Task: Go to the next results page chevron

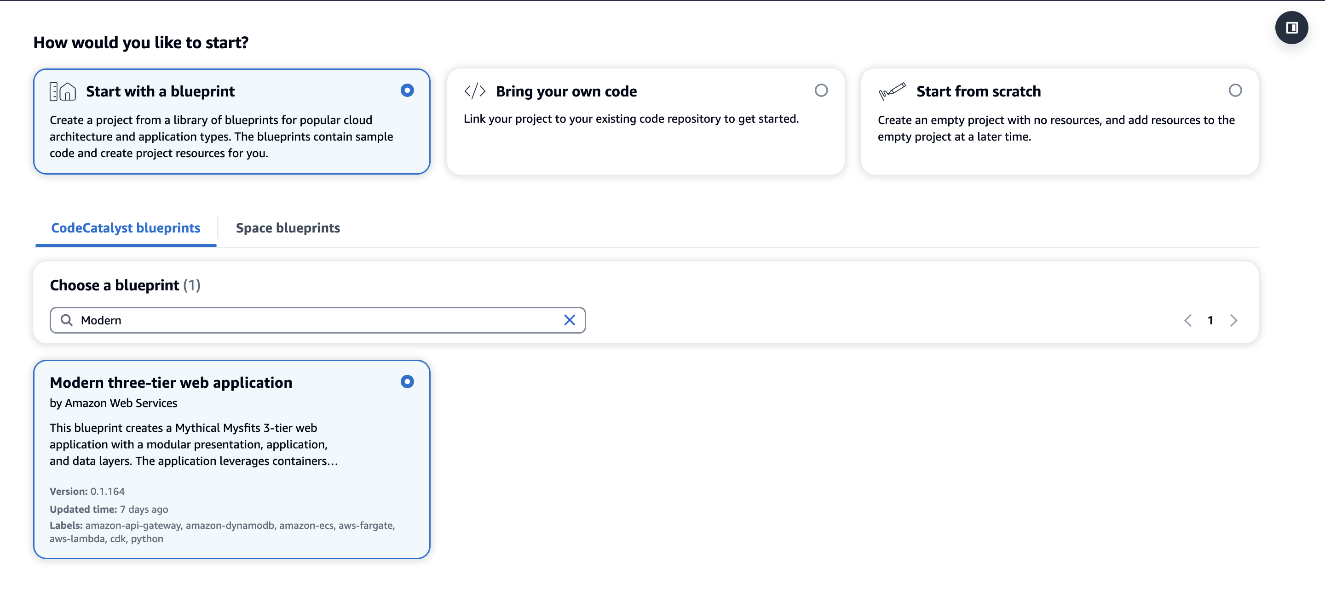Action: (x=1233, y=320)
